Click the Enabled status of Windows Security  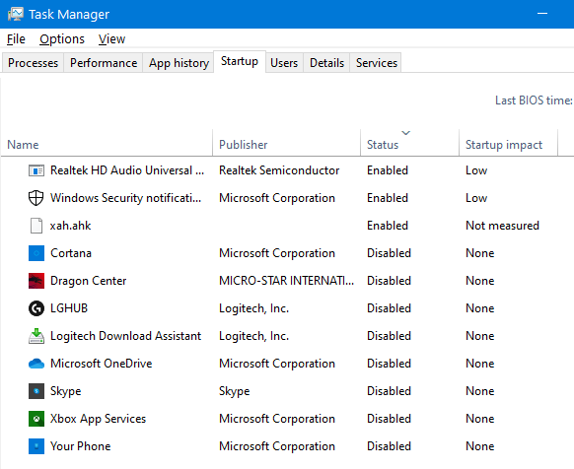coord(388,198)
